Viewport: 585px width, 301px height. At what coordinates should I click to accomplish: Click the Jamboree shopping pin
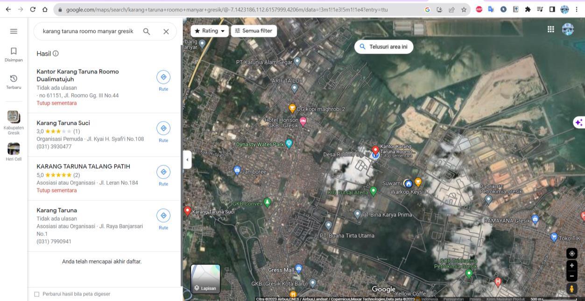237,171
